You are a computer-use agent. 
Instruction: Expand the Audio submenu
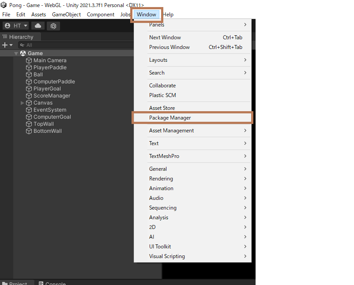coord(192,198)
